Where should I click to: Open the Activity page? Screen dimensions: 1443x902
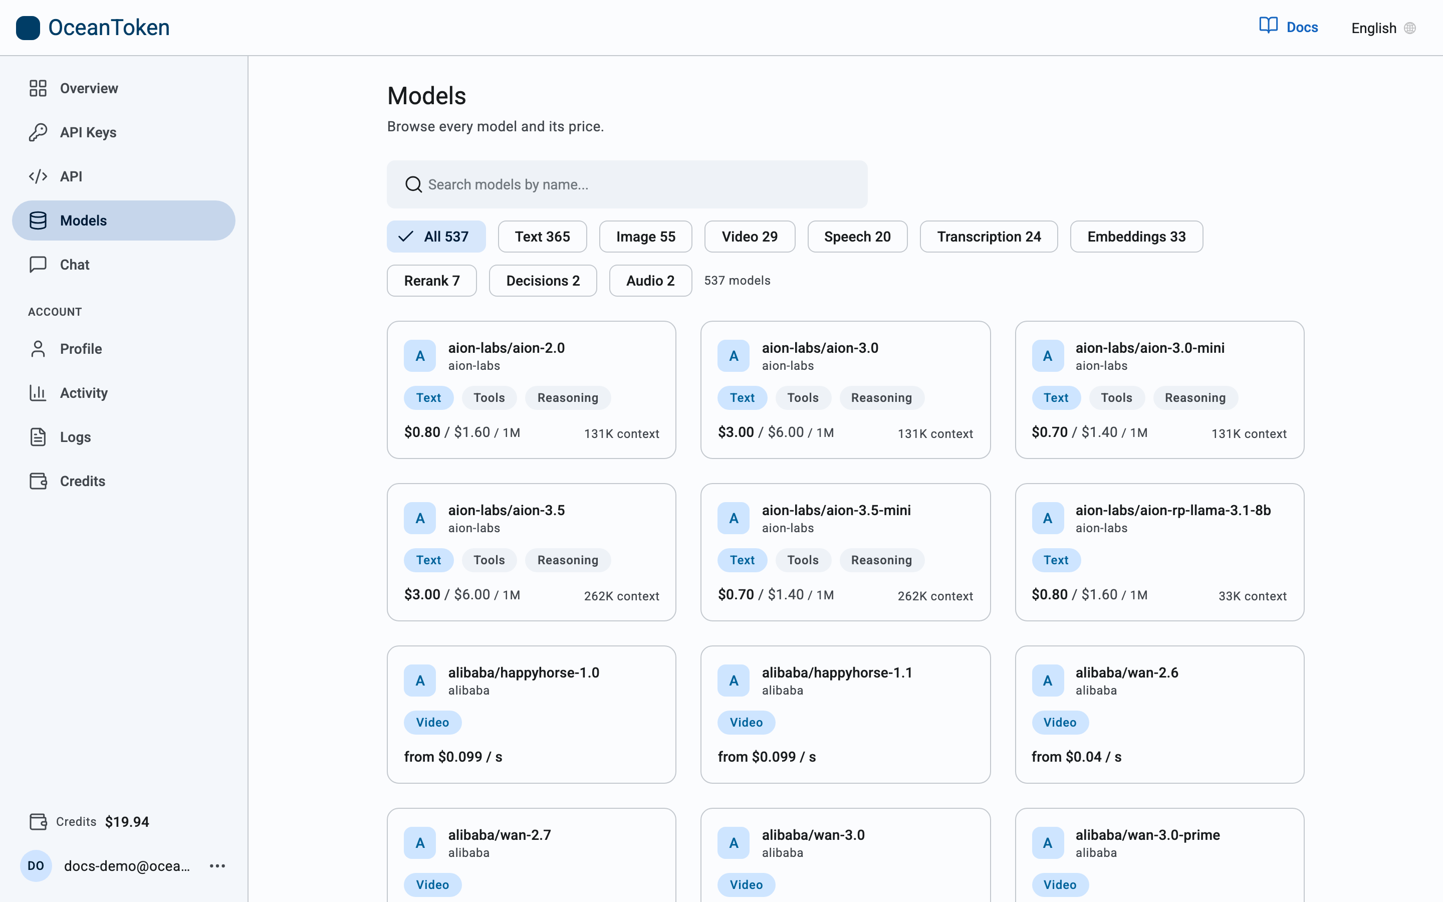123,393
